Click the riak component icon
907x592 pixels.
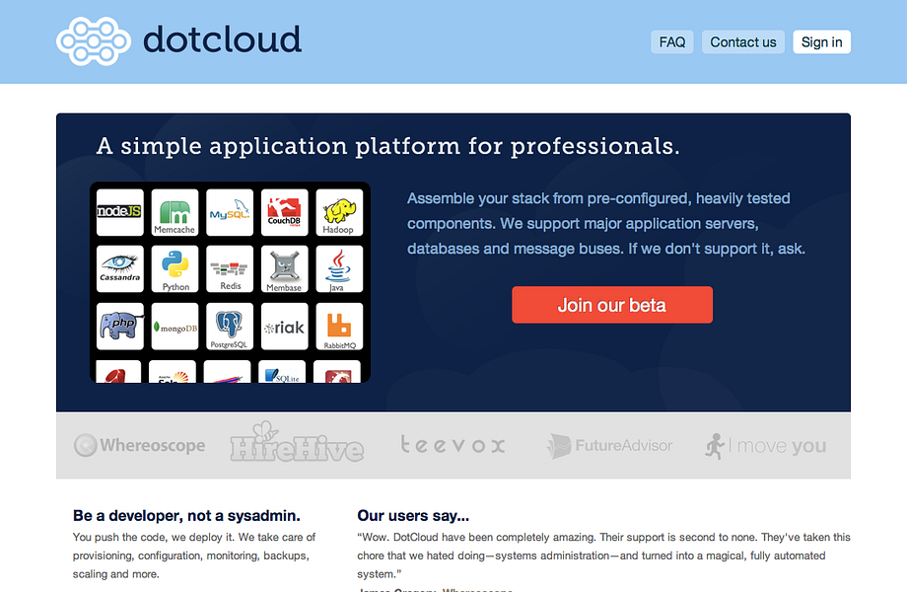[284, 325]
